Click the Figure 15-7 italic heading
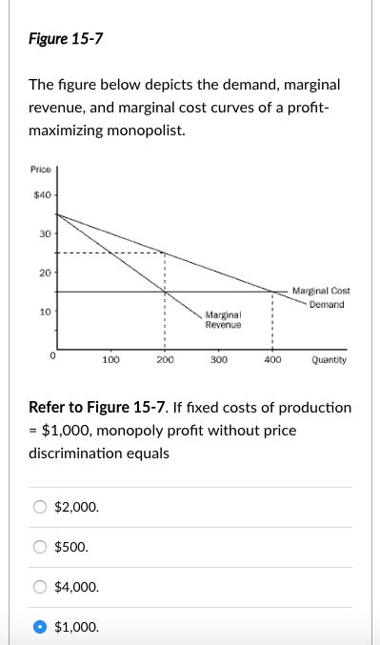This screenshot has height=645, width=380. (x=66, y=39)
